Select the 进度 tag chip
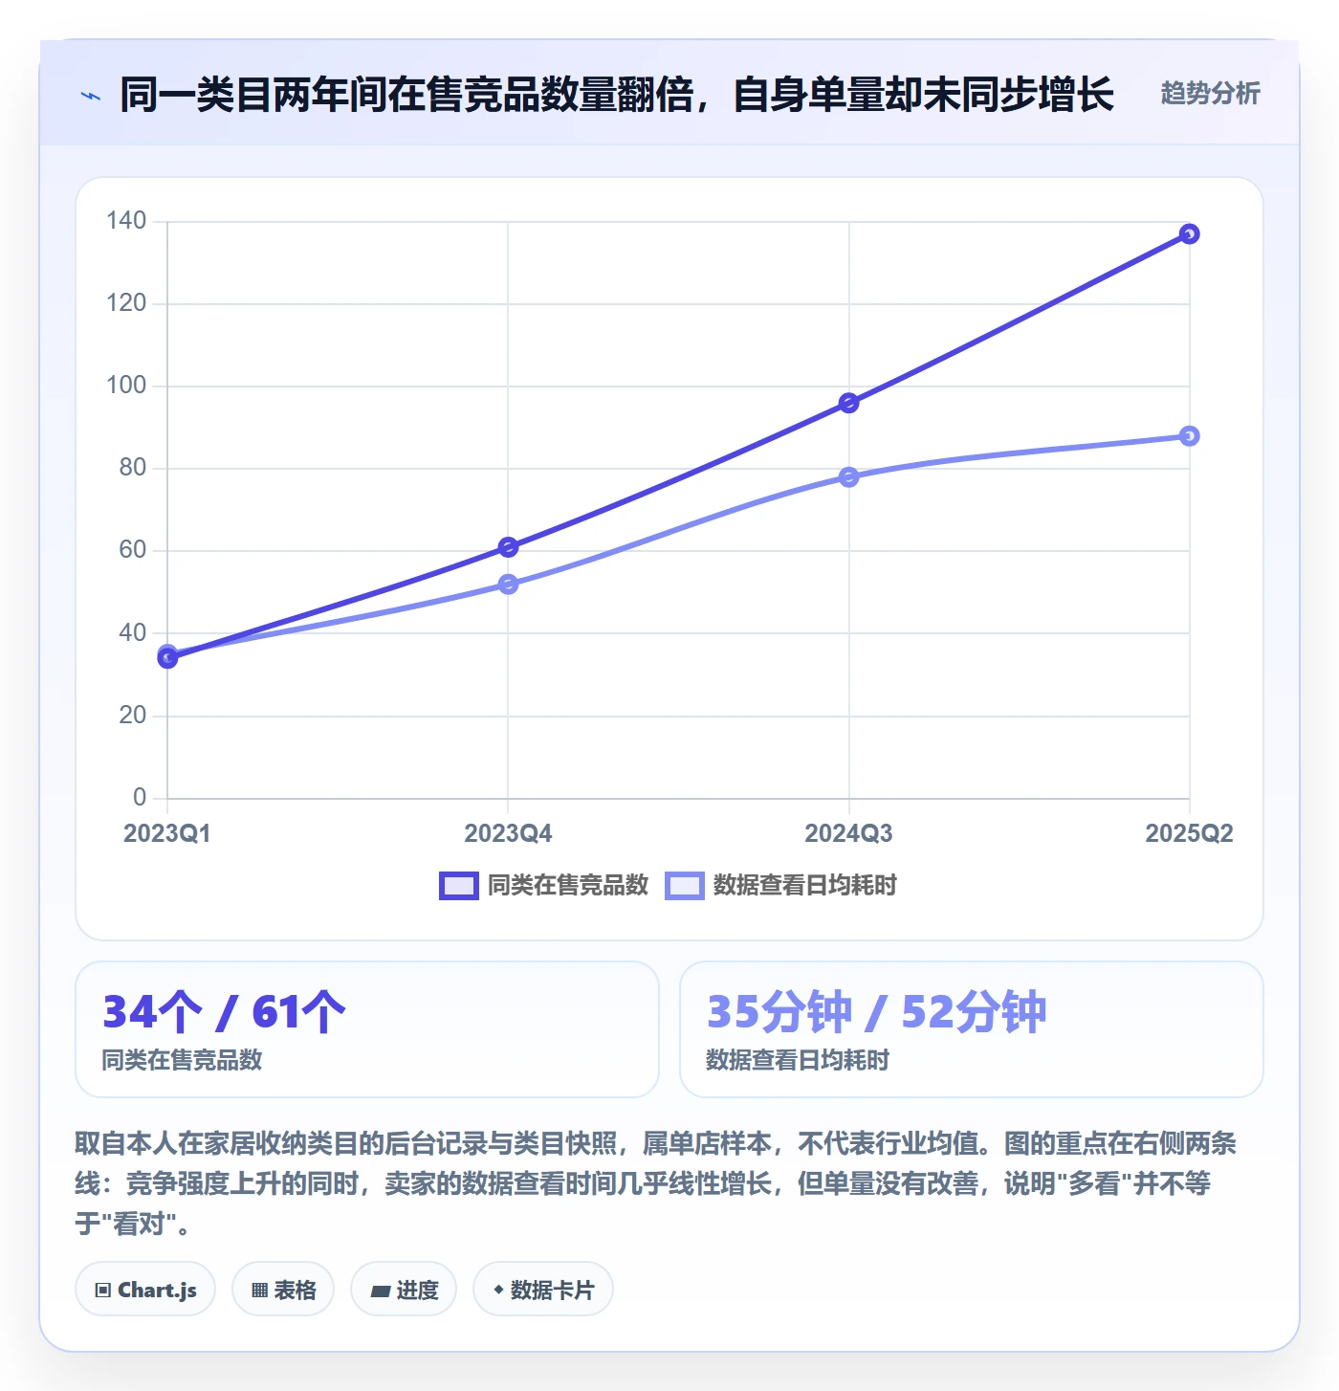This screenshot has width=1339, height=1391. pyautogui.click(x=404, y=1290)
